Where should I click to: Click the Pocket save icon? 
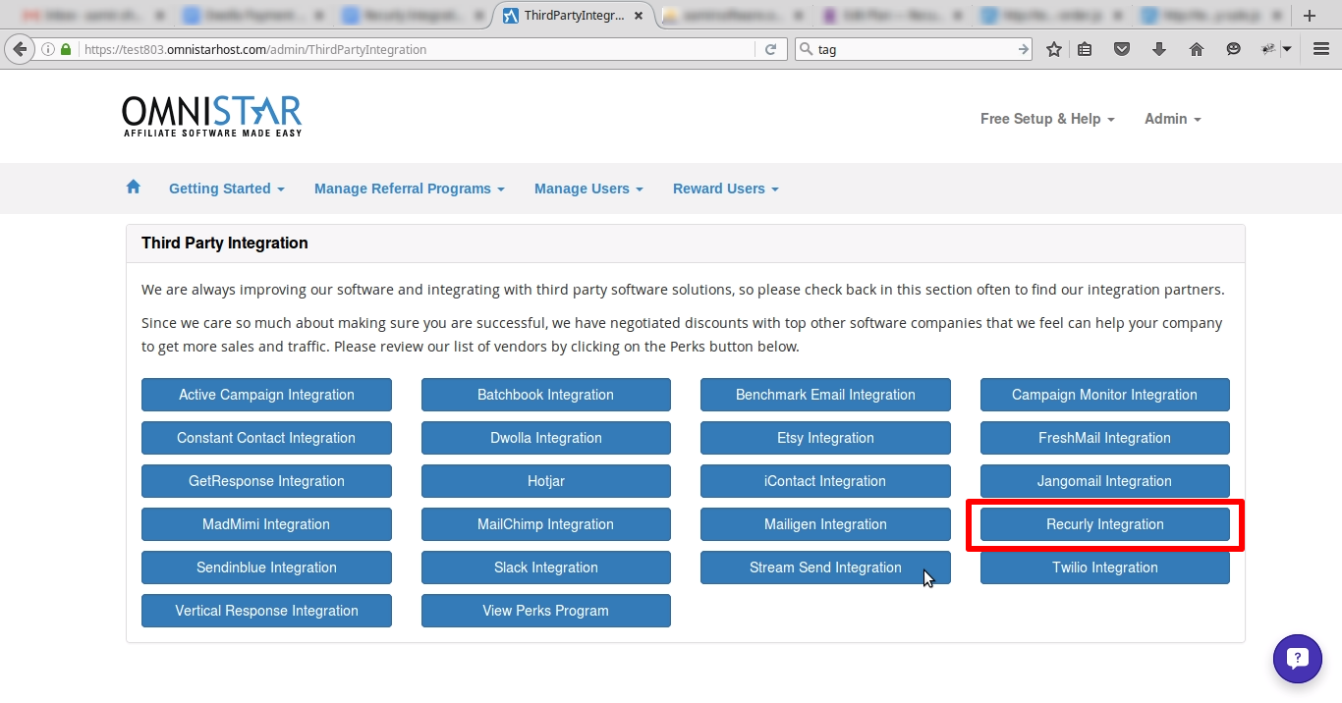pos(1122,49)
